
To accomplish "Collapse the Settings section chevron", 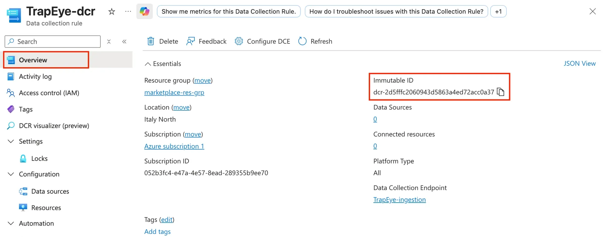I will 11,141.
